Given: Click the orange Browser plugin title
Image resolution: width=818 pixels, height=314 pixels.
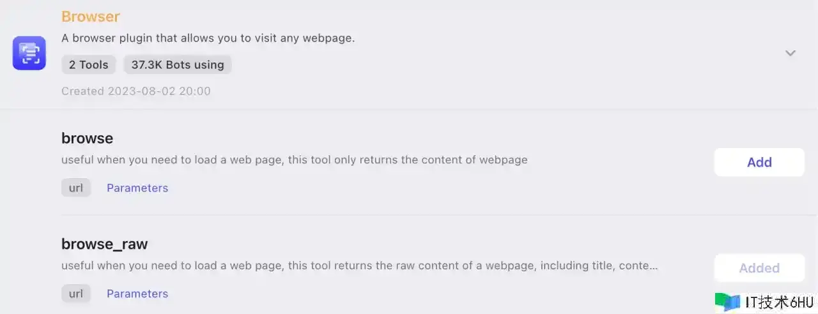Looking at the screenshot, I should 91,17.
